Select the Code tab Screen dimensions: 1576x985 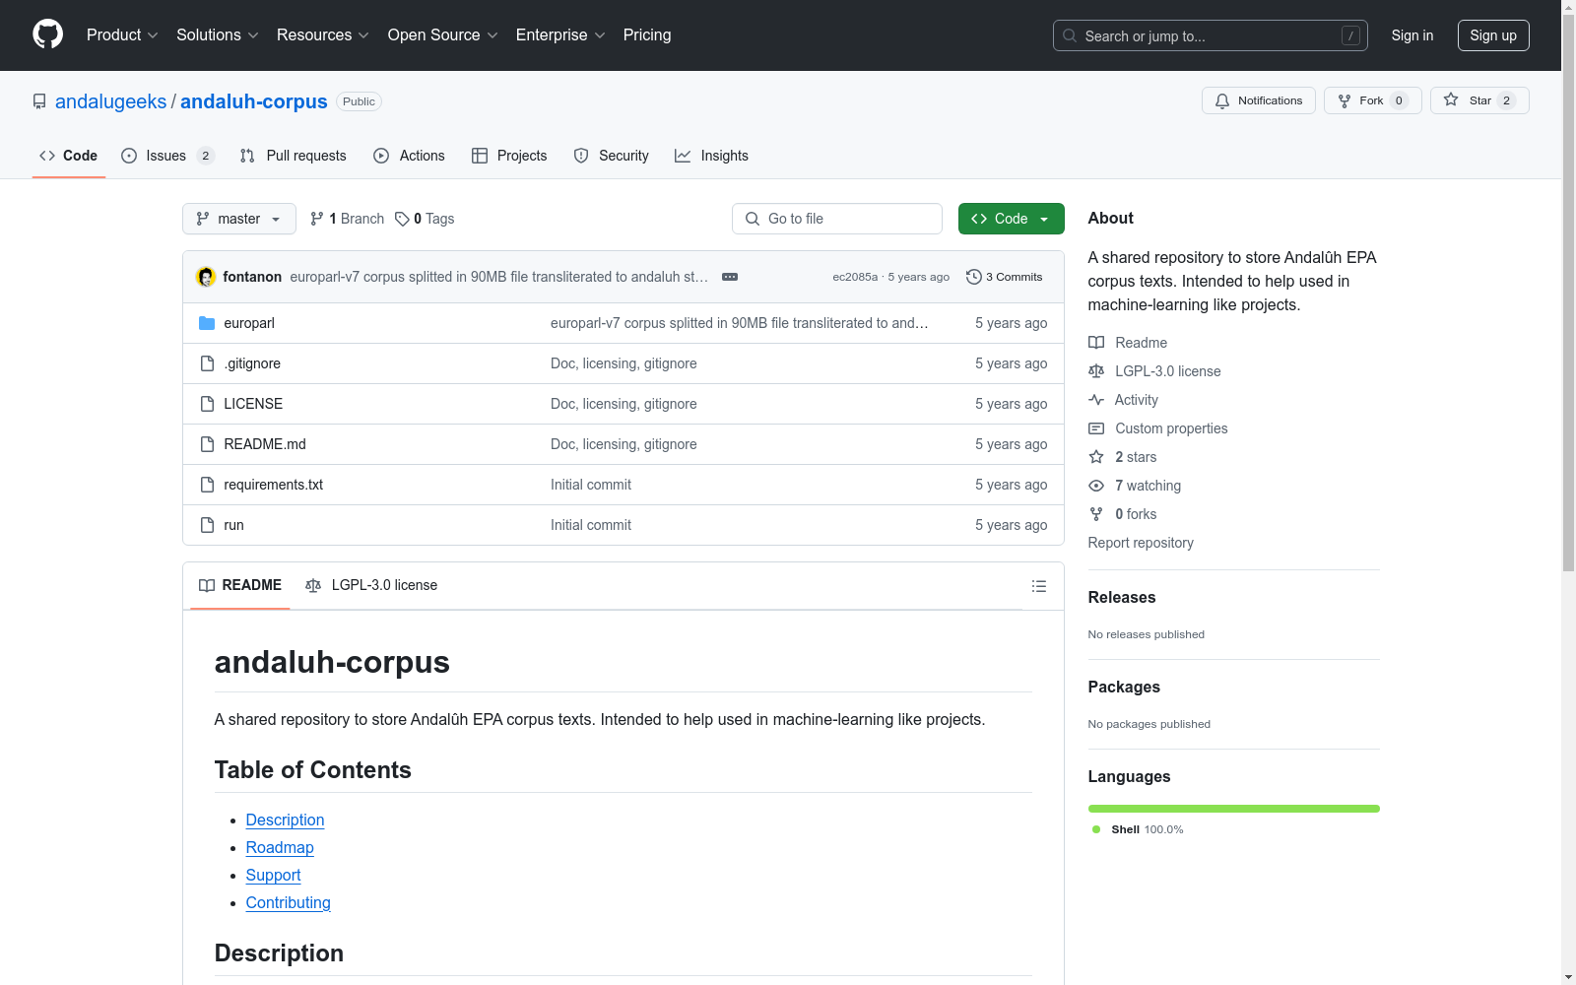69,156
